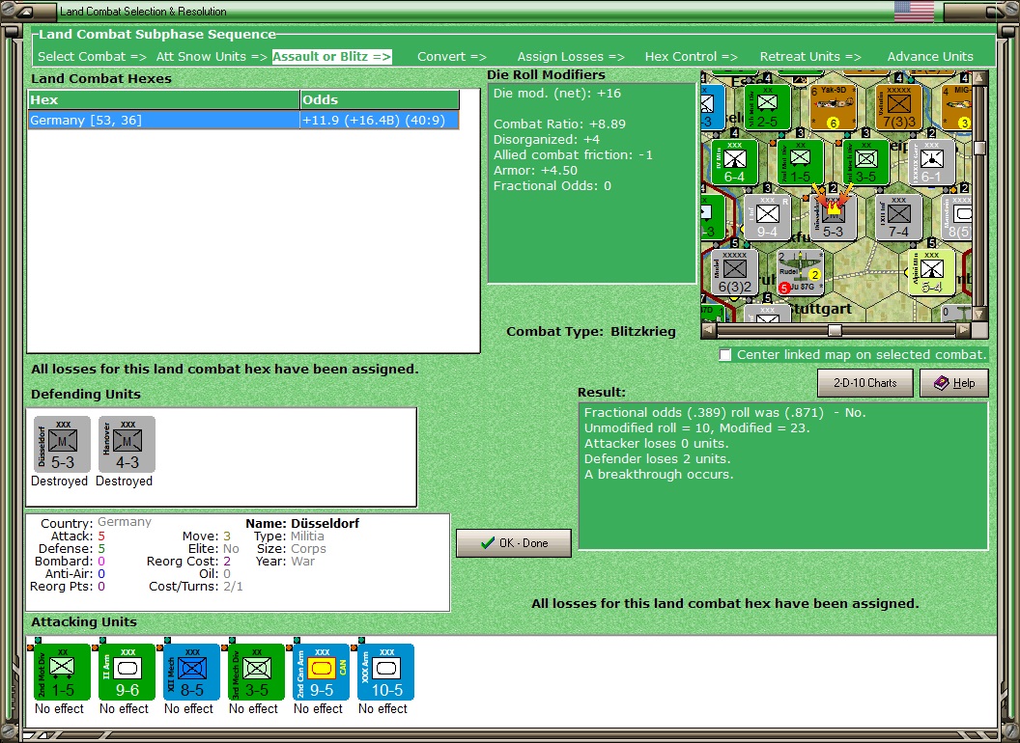1020x743 pixels.
Task: Click the green 2-5 unit on map
Action: click(x=767, y=107)
